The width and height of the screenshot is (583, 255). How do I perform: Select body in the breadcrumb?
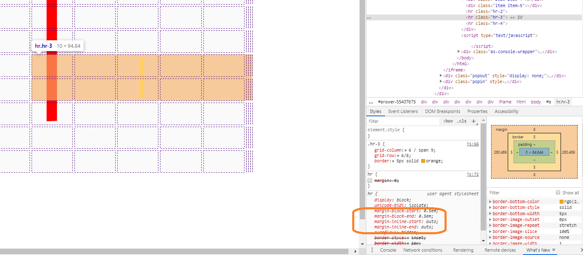[x=536, y=102]
